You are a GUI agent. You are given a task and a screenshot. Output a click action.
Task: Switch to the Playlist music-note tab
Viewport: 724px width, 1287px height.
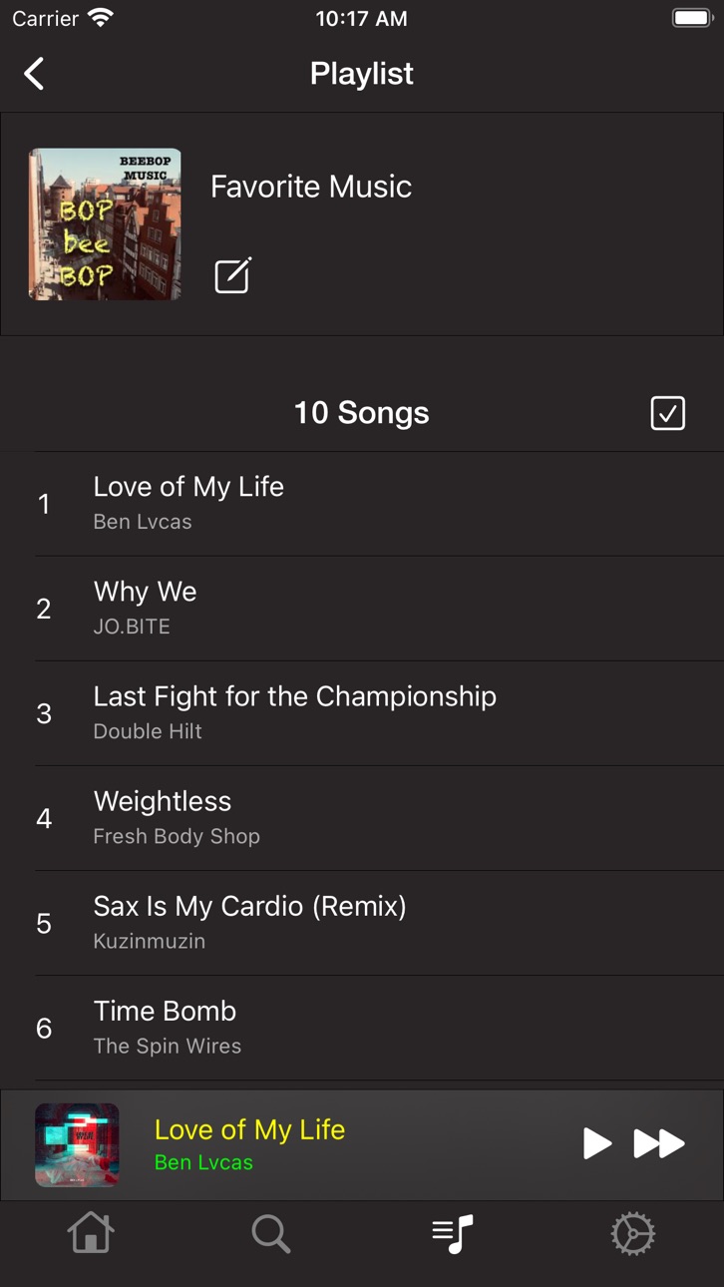(453, 1234)
